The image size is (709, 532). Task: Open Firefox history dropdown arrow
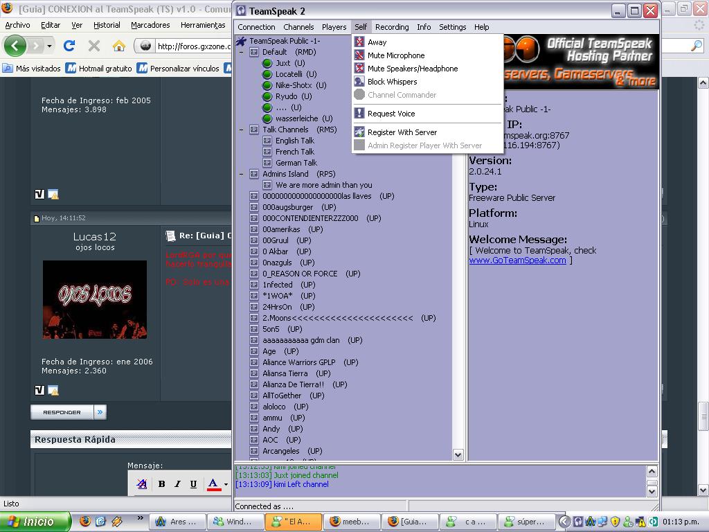pos(49,46)
